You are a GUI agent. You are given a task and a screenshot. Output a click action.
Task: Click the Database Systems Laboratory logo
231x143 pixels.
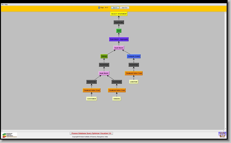(9, 135)
